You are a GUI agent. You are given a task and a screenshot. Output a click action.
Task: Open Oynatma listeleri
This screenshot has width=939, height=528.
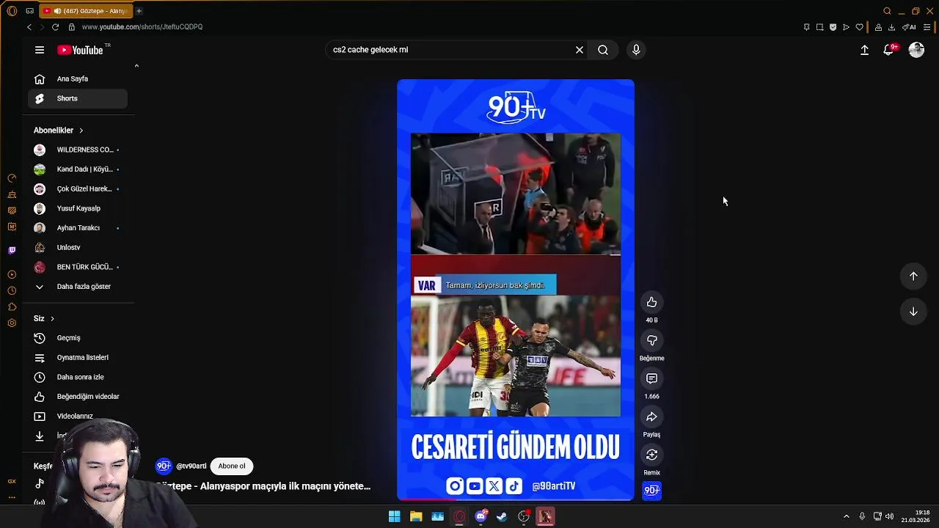(78, 357)
